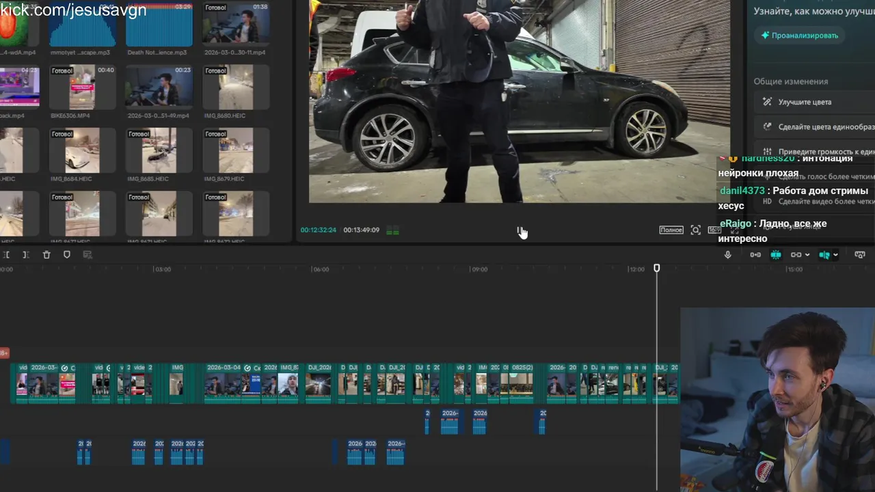Click the zoom-scan viewfinder icon
Image resolution: width=875 pixels, height=492 pixels.
696,230
